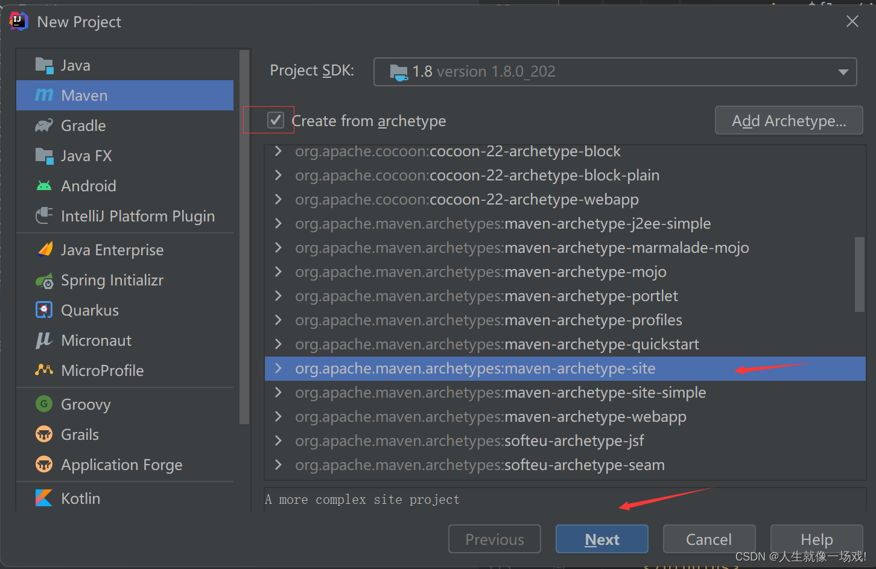Expand maven-archetype-portlet chevron
Screen dimensions: 876x569
pyautogui.click(x=278, y=296)
